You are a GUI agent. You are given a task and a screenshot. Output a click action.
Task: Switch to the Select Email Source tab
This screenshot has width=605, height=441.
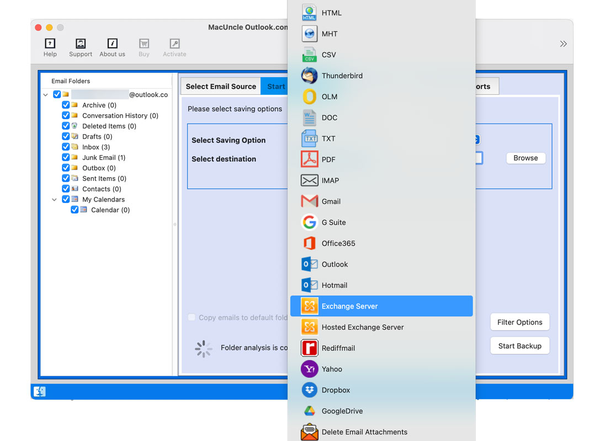(x=220, y=86)
